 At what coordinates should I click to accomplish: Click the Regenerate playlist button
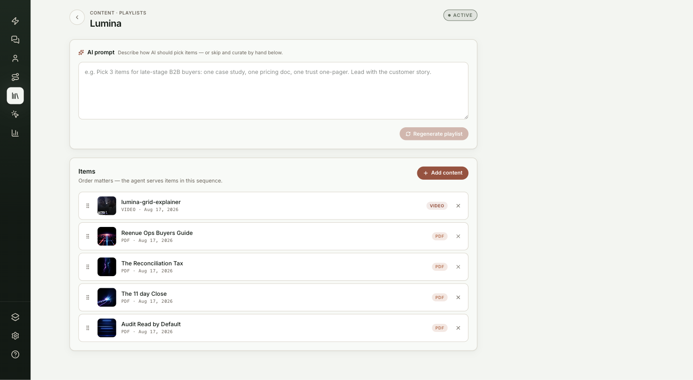coord(434,134)
